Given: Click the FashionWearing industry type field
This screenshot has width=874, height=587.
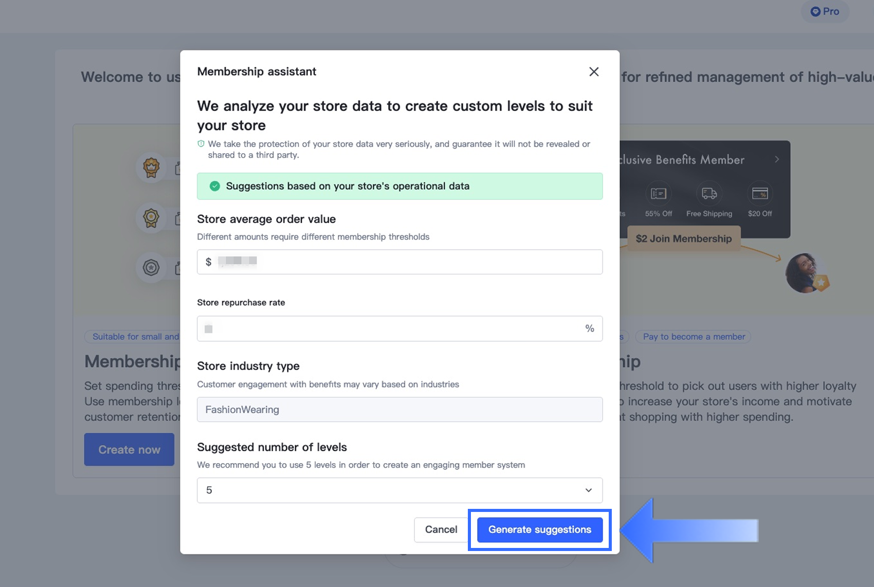Looking at the screenshot, I should (399, 410).
